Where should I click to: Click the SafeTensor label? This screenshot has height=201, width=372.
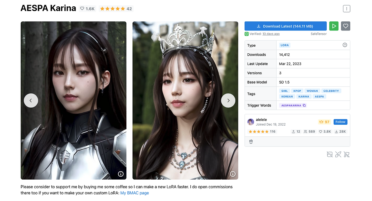click(319, 34)
